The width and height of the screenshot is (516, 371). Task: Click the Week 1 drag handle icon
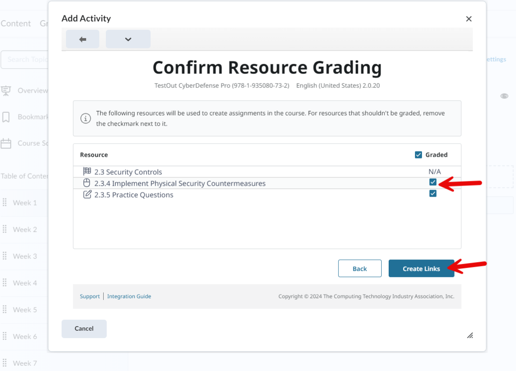coord(5,202)
